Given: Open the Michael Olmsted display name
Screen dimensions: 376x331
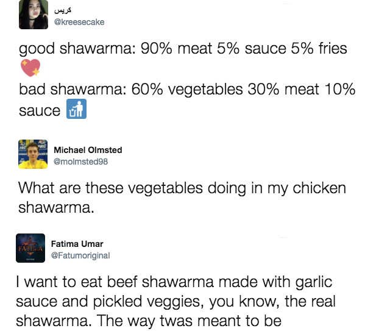Looking at the screenshot, I should [88, 150].
